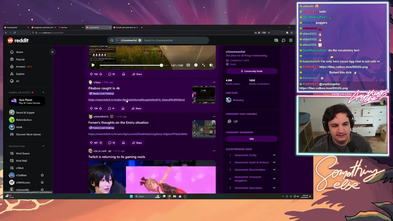Favorite r/Daliban with star icon
Screen dimensions: 393x221
pos(42,175)
